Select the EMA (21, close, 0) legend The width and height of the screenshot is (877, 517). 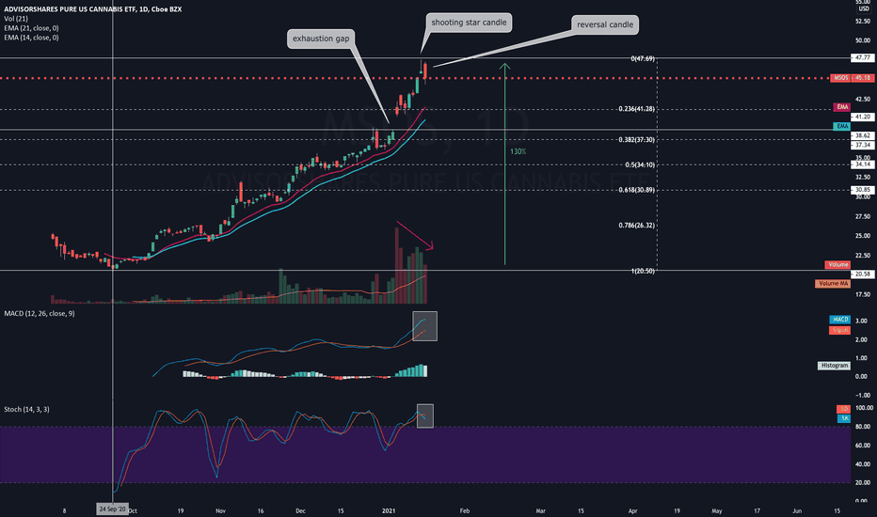click(x=31, y=28)
